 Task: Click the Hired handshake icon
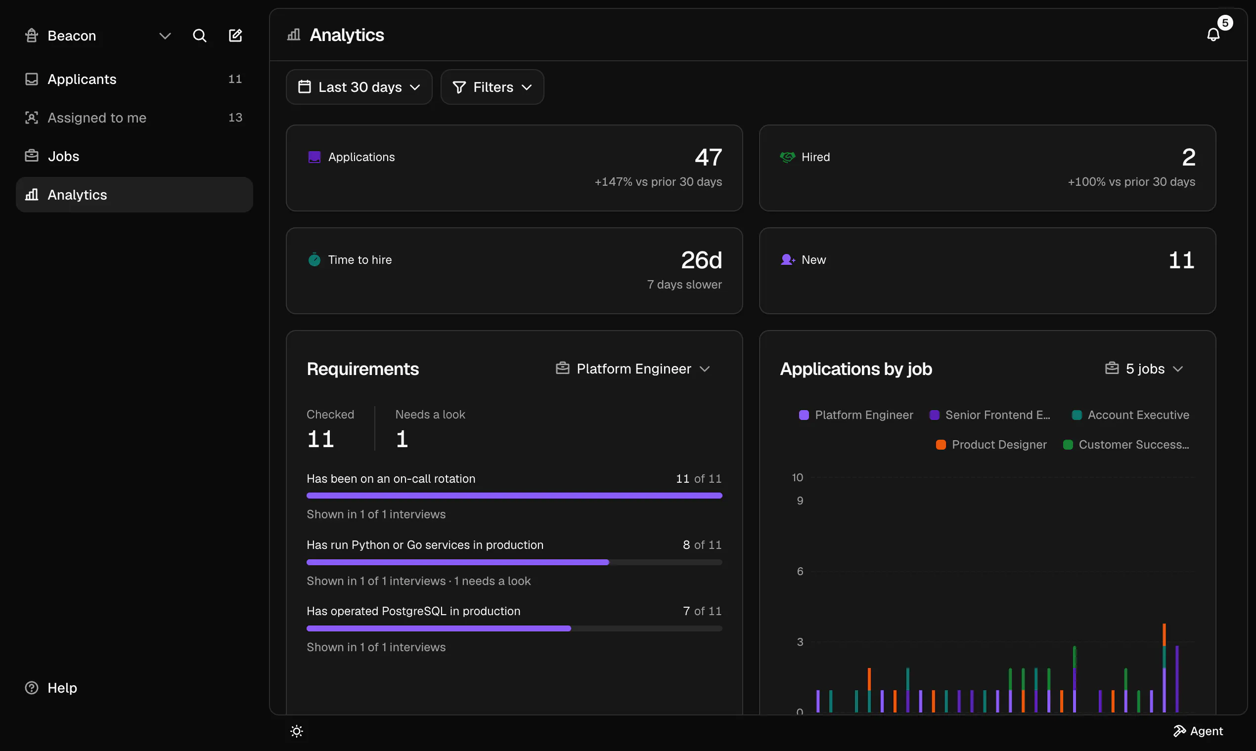(x=788, y=157)
